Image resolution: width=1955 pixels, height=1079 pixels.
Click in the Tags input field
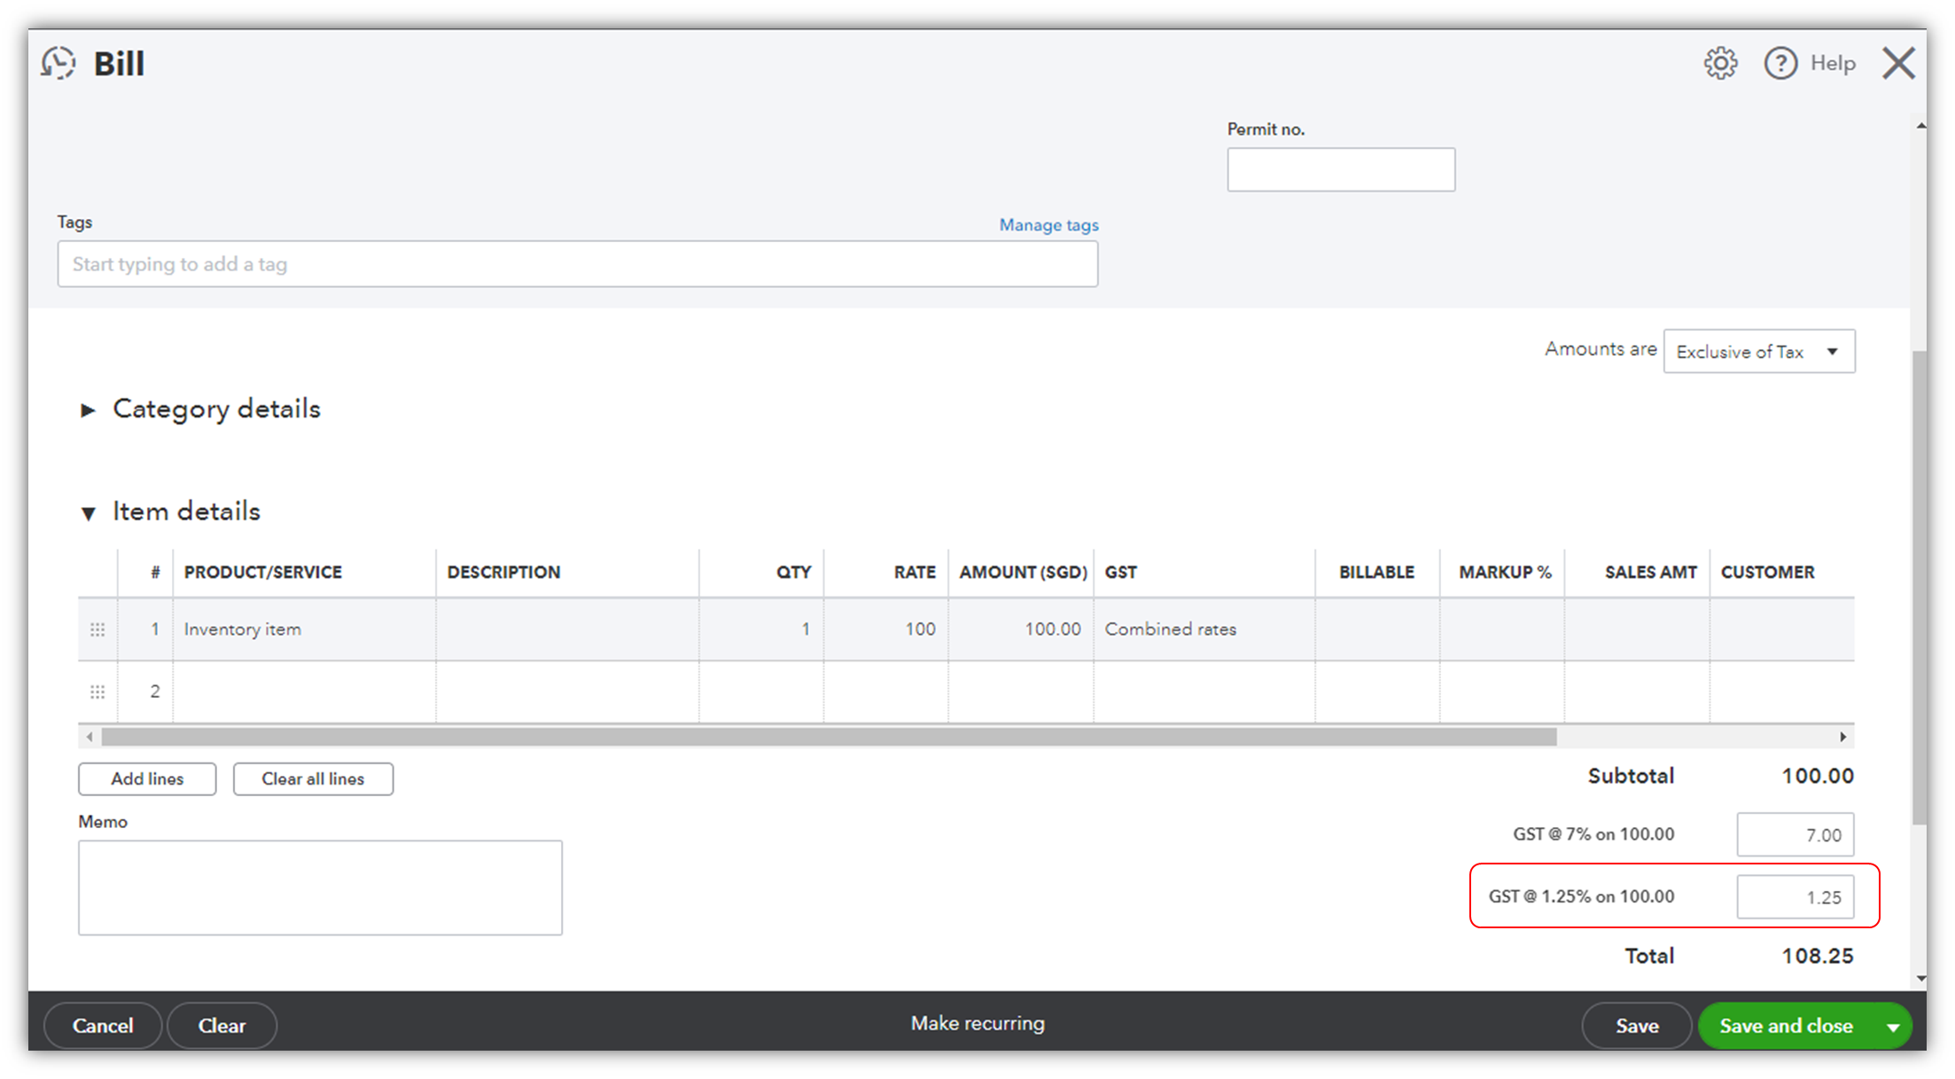(x=577, y=264)
